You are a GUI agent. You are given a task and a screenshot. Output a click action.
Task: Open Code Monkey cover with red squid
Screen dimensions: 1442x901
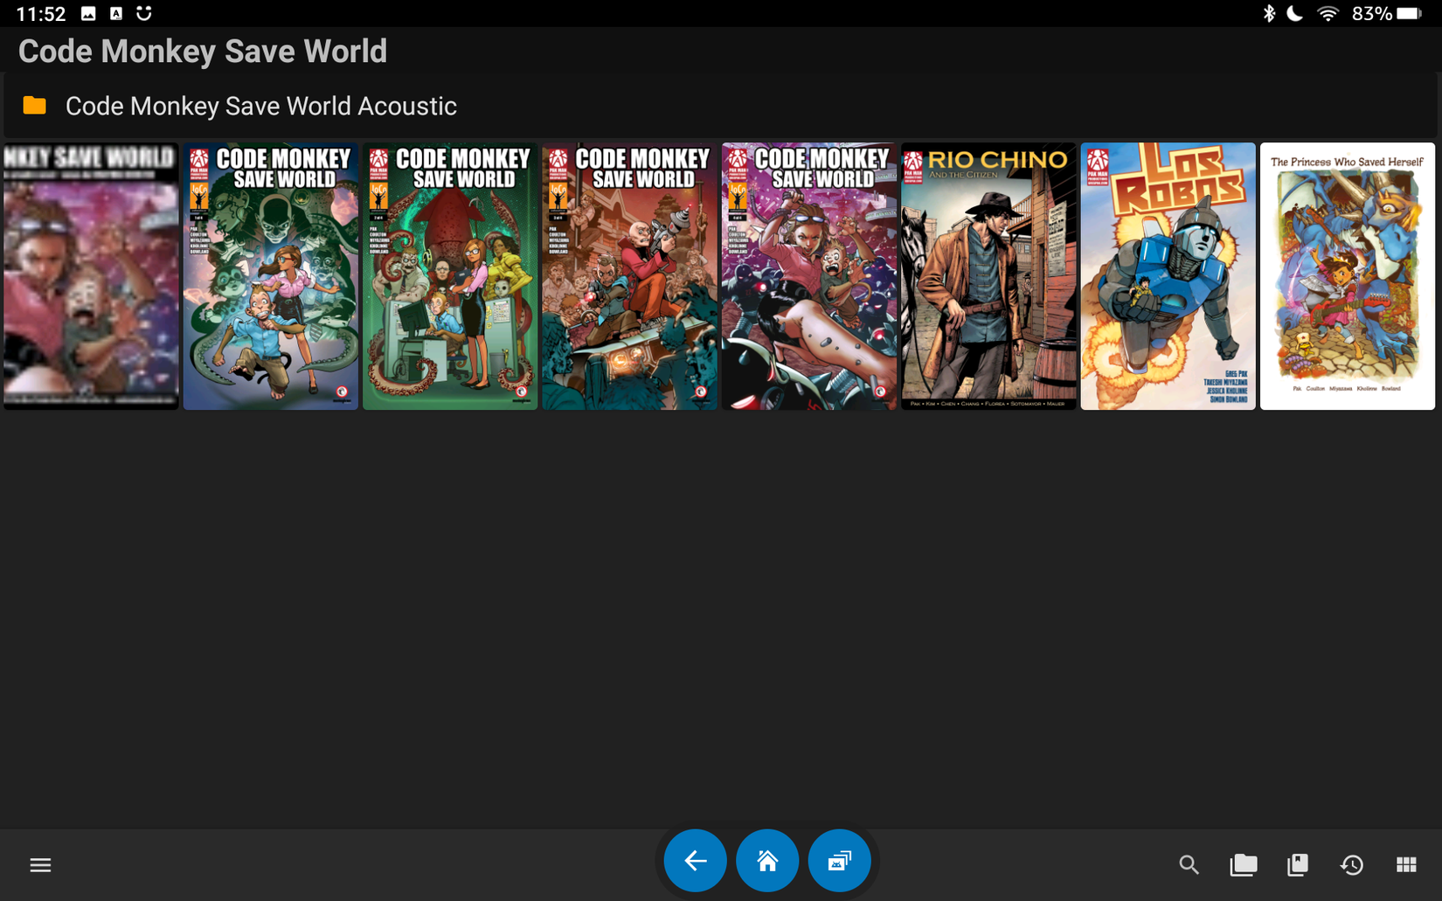tap(450, 276)
